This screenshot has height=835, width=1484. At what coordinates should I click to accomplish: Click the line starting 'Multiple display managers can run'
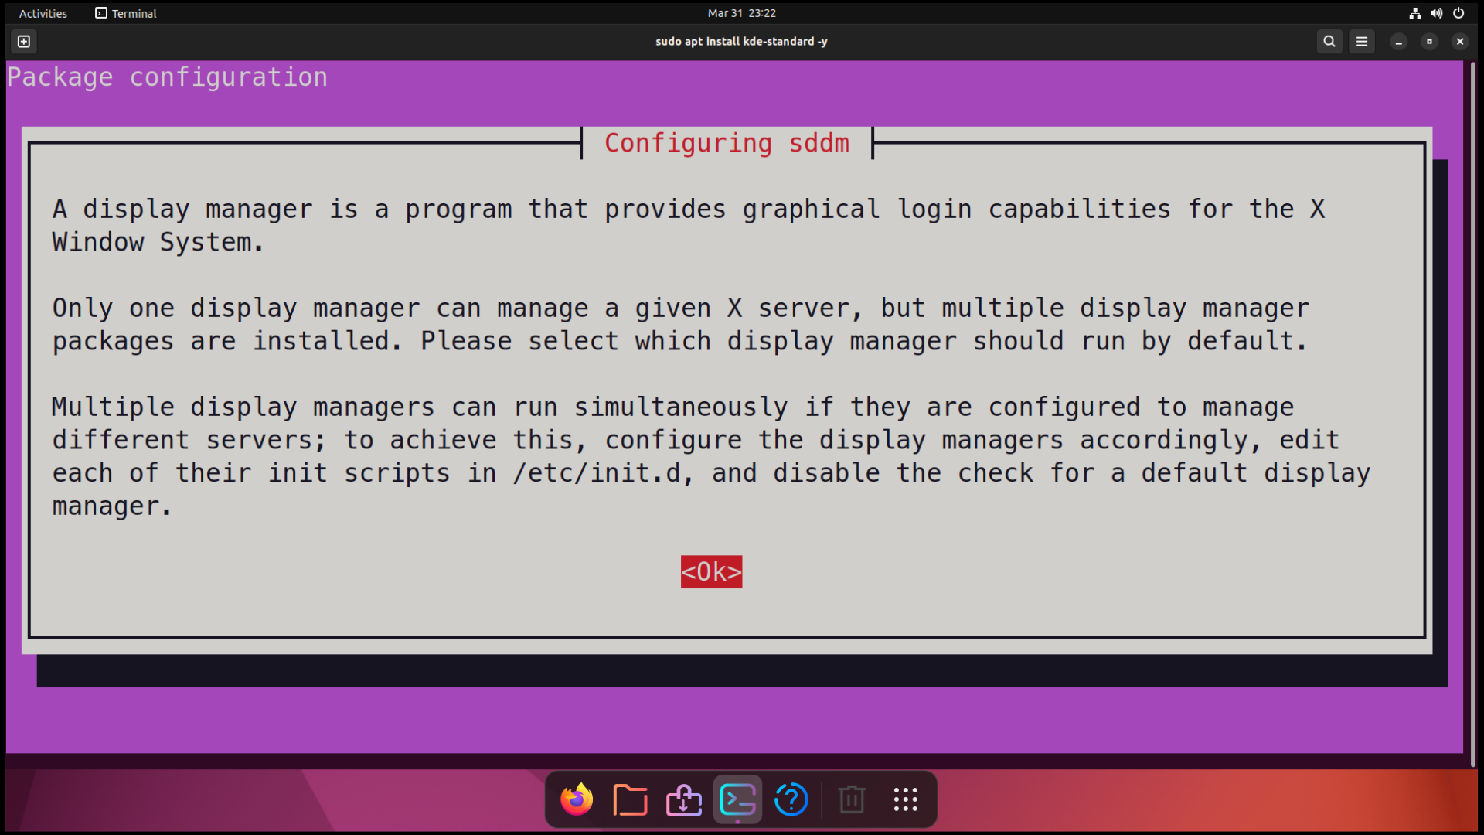(x=672, y=407)
